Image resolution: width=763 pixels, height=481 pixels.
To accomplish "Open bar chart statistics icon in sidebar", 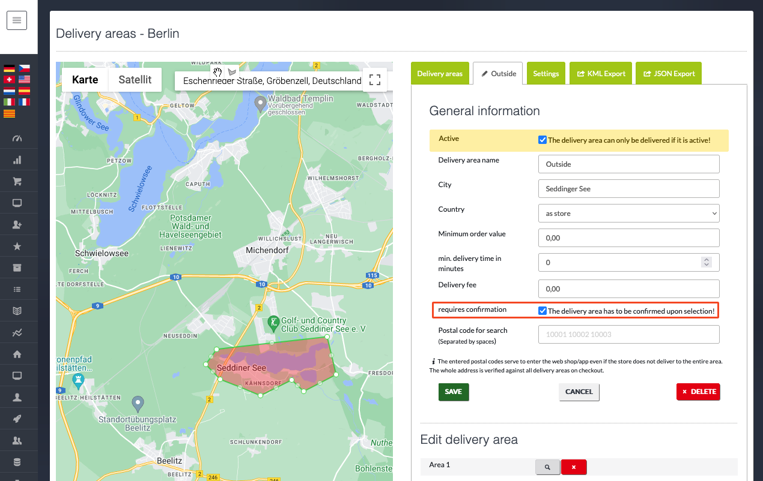I will (x=17, y=160).
